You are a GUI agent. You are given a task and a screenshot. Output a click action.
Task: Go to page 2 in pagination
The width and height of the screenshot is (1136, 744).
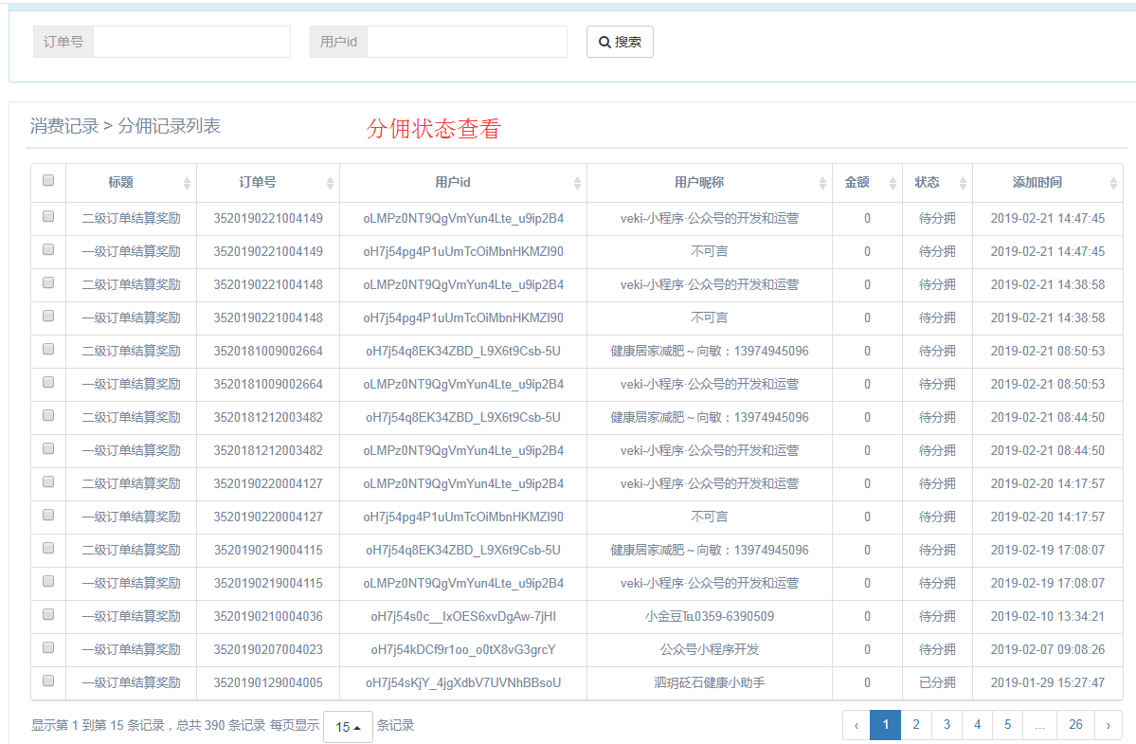tap(916, 725)
